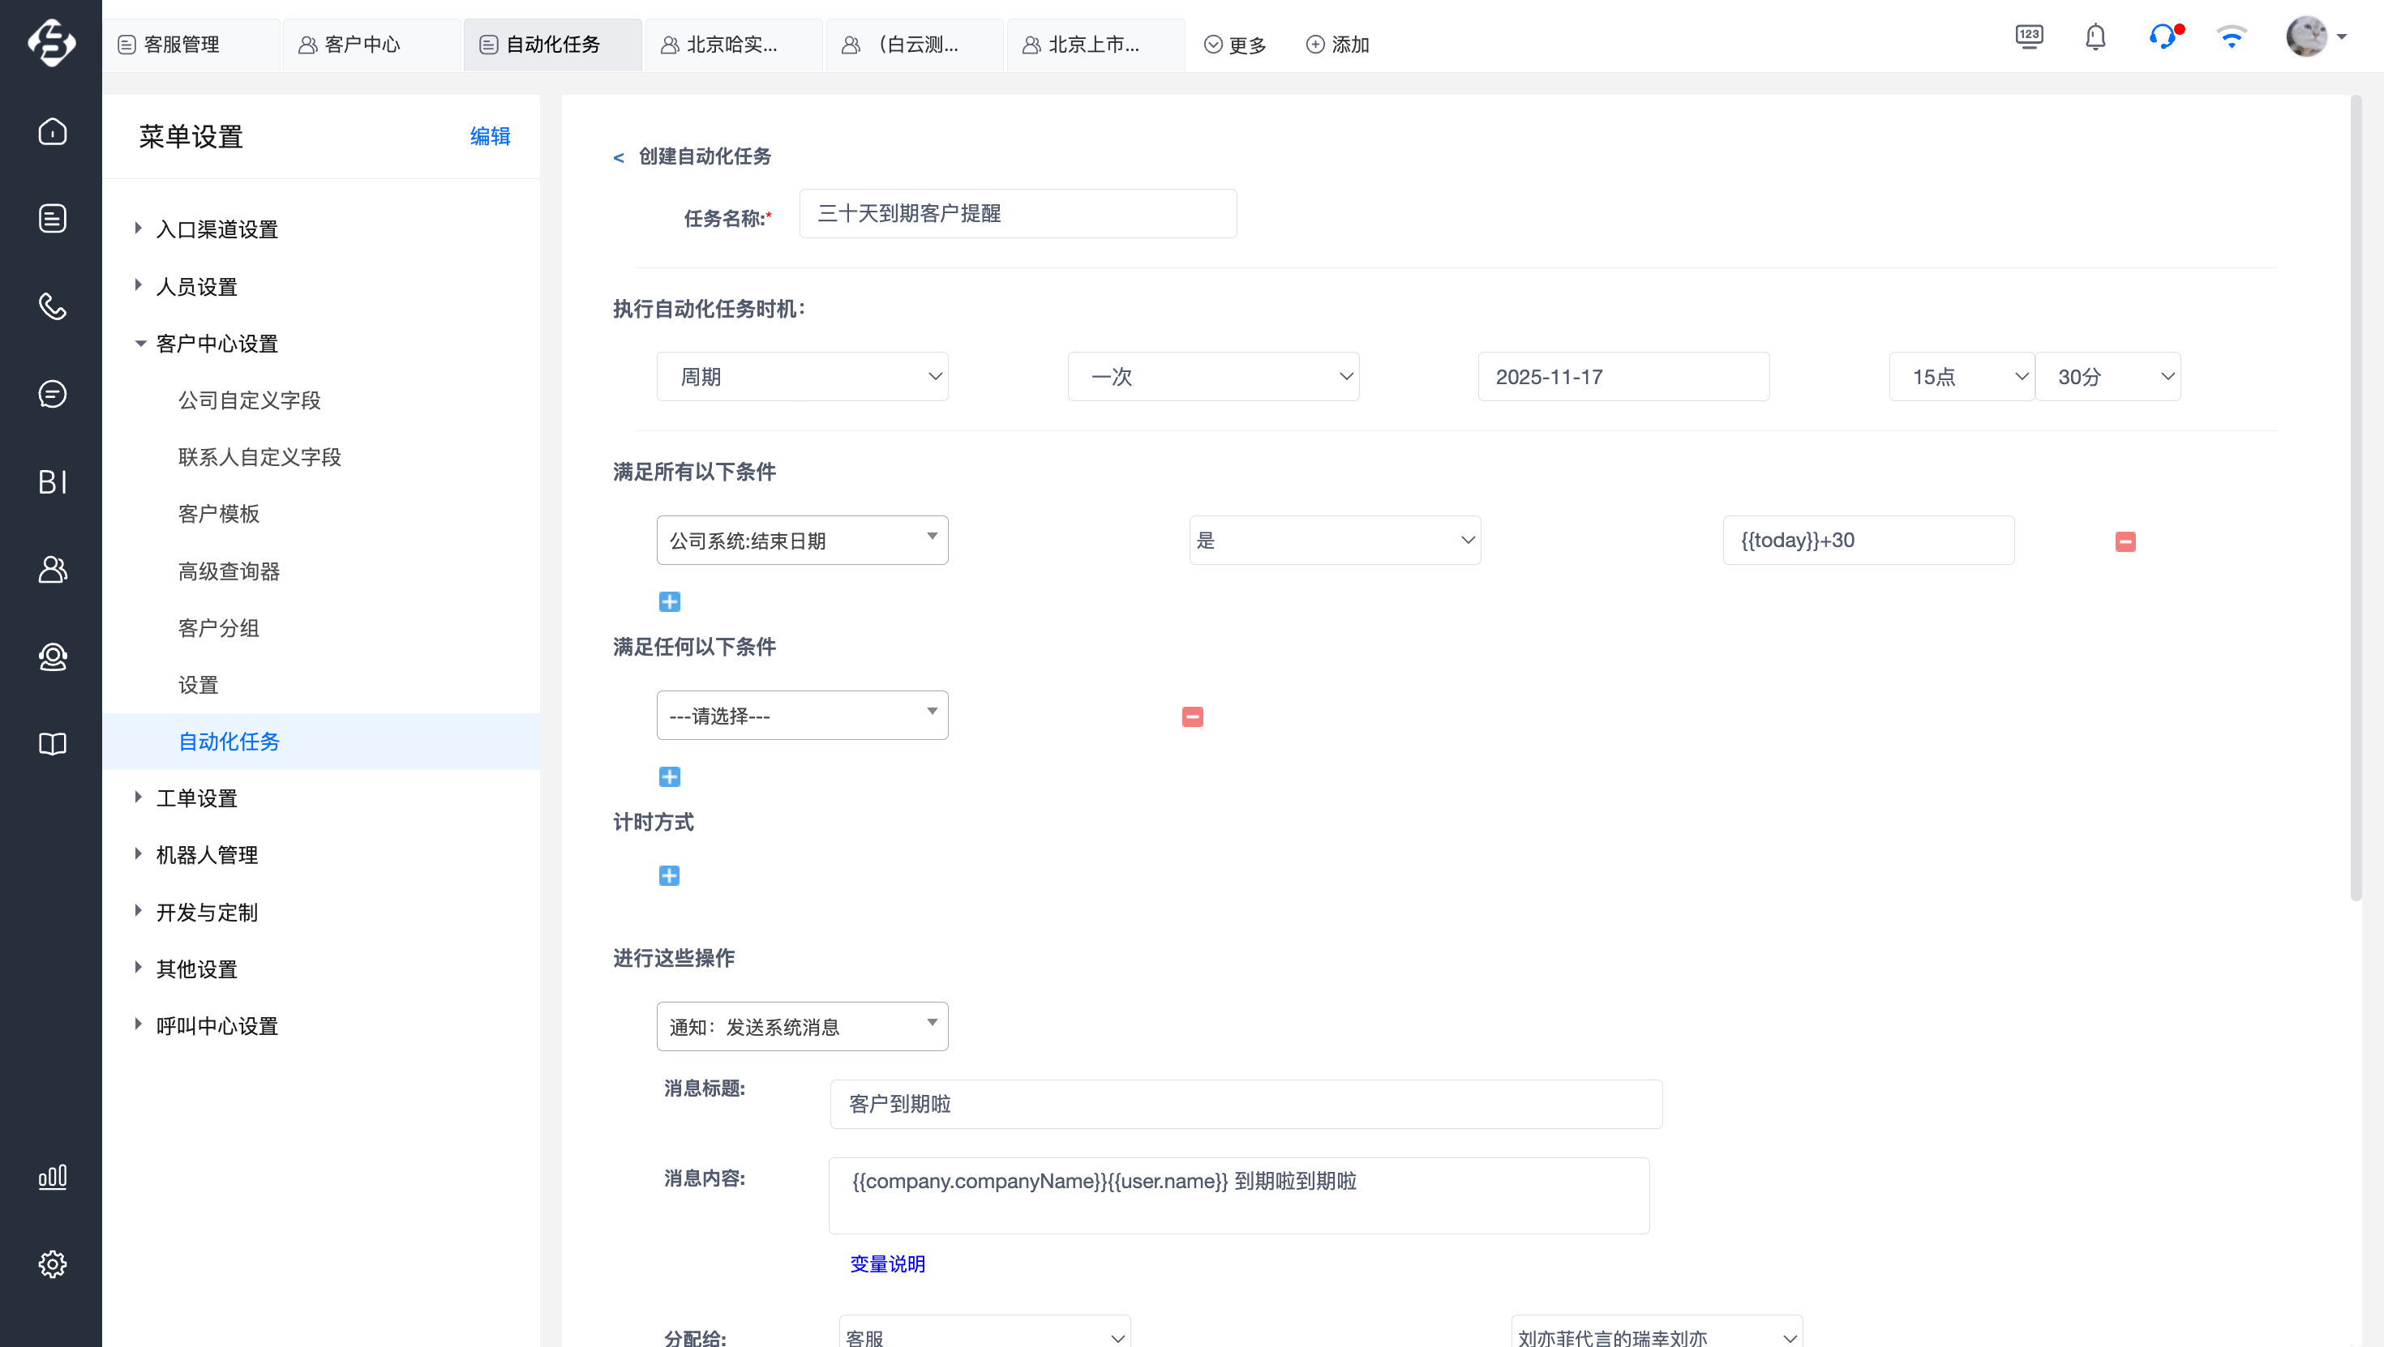Screen dimensions: 2384x1347
Task: Remove the 结束日期 condition with red minus
Action: [2125, 542]
